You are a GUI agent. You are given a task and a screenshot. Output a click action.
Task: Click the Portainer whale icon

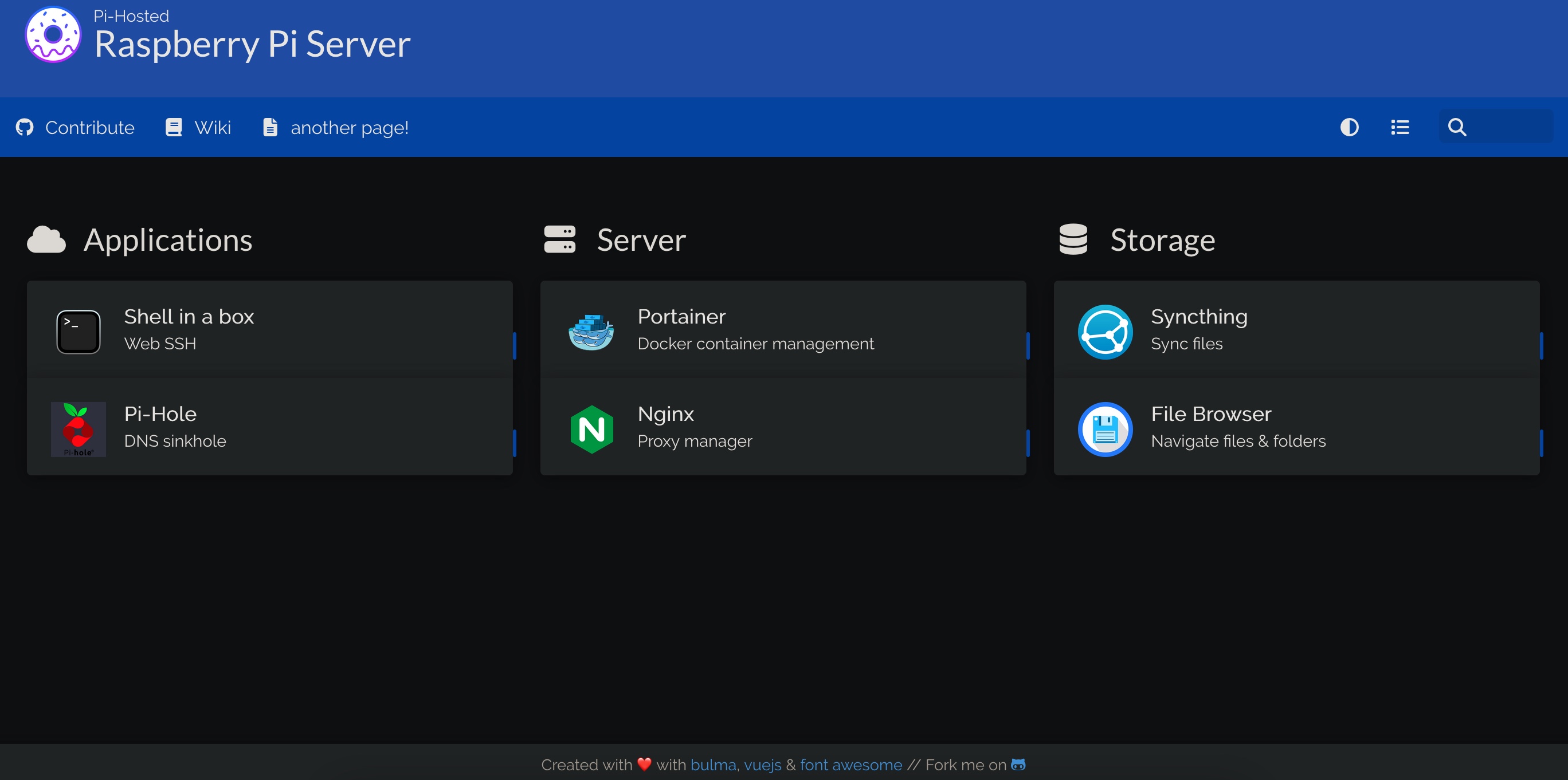coord(591,332)
